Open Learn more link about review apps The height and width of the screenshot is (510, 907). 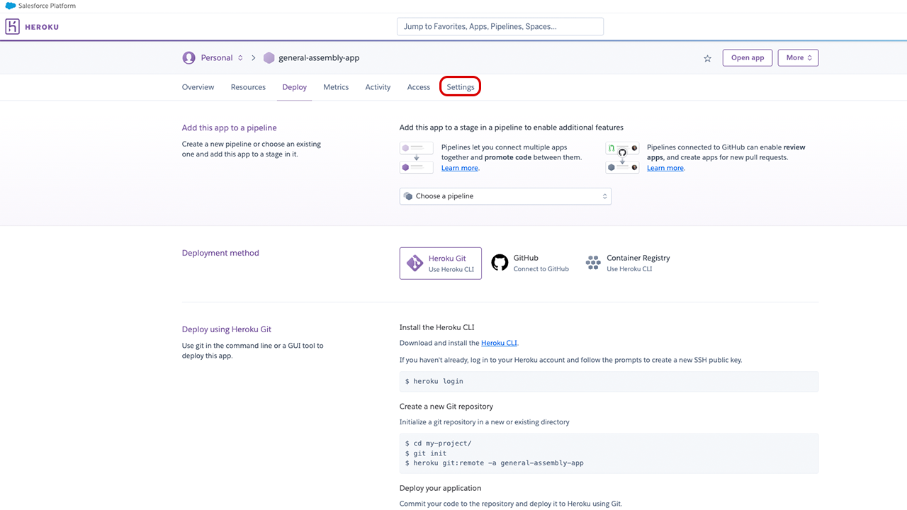click(665, 168)
